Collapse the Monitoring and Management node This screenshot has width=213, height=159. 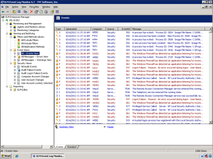point(7,24)
